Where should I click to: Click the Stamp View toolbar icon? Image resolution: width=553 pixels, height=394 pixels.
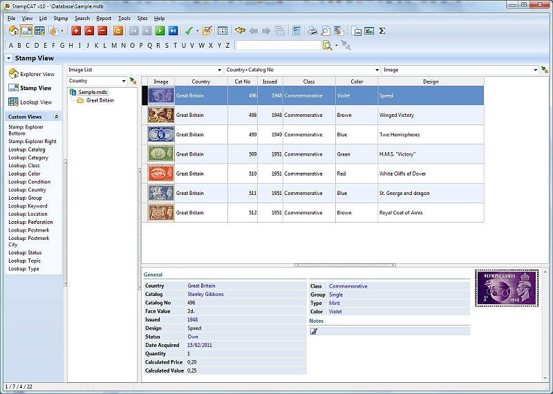click(26, 31)
